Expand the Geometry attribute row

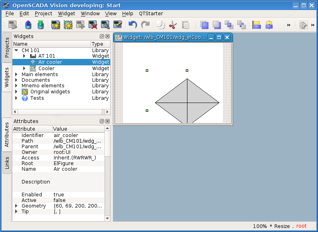(16, 206)
